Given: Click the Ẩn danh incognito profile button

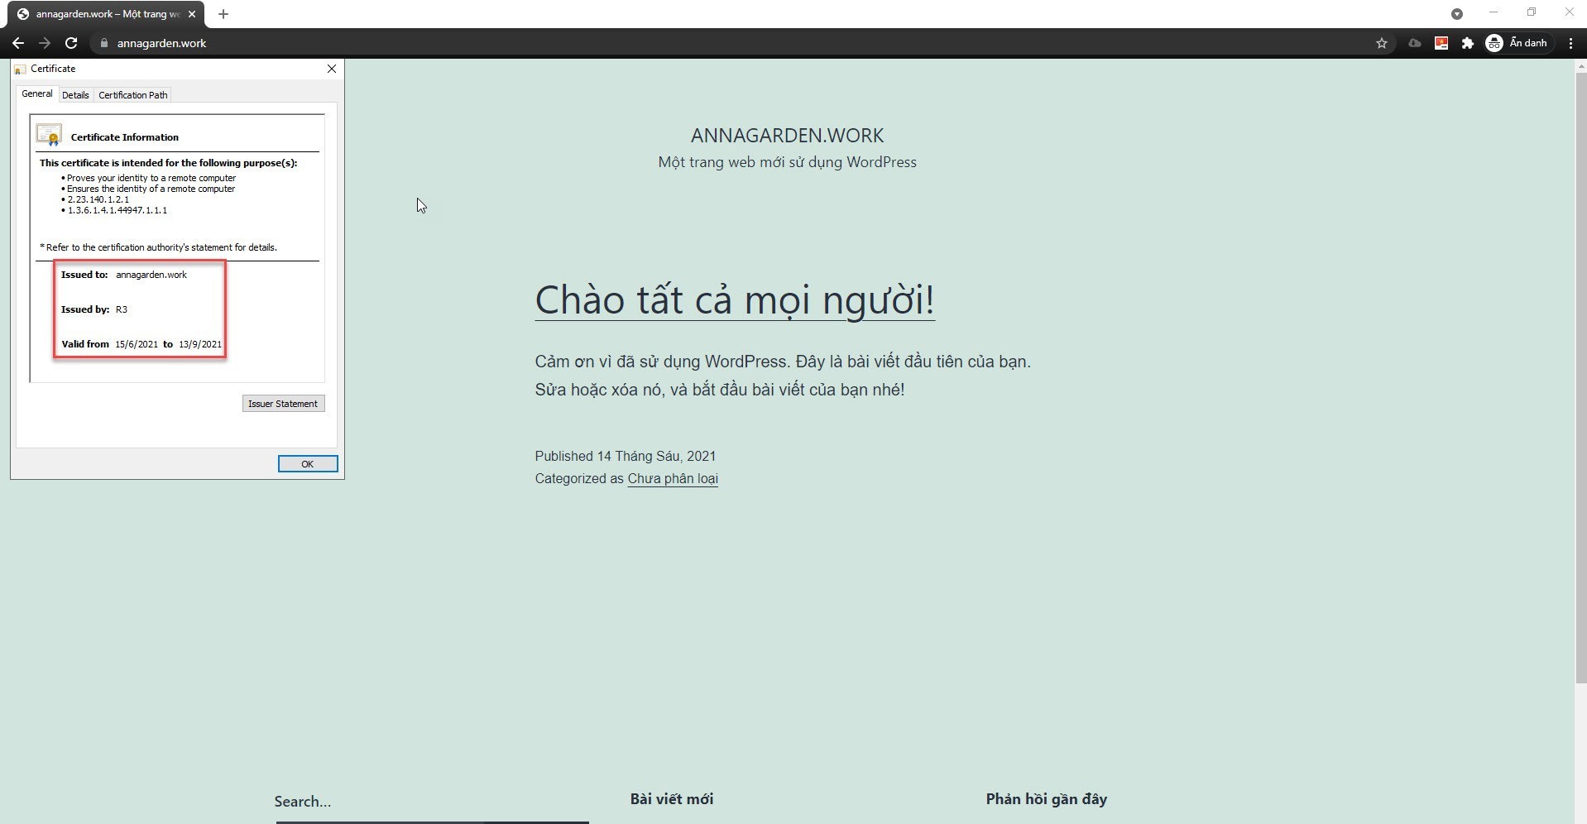Looking at the screenshot, I should (x=1516, y=43).
